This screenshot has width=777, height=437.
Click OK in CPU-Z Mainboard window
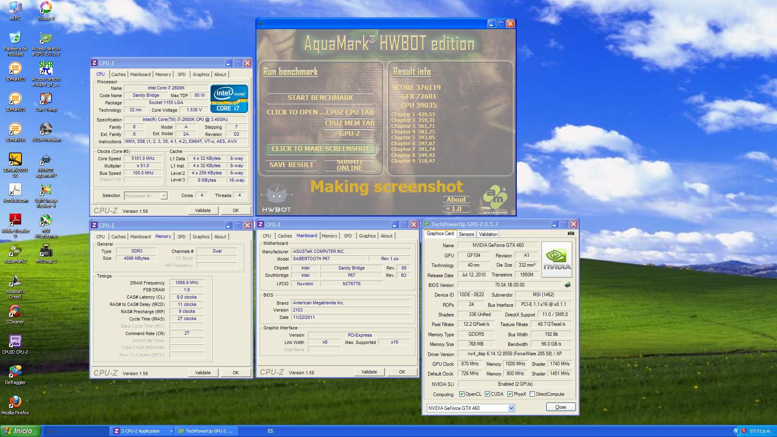(x=402, y=372)
